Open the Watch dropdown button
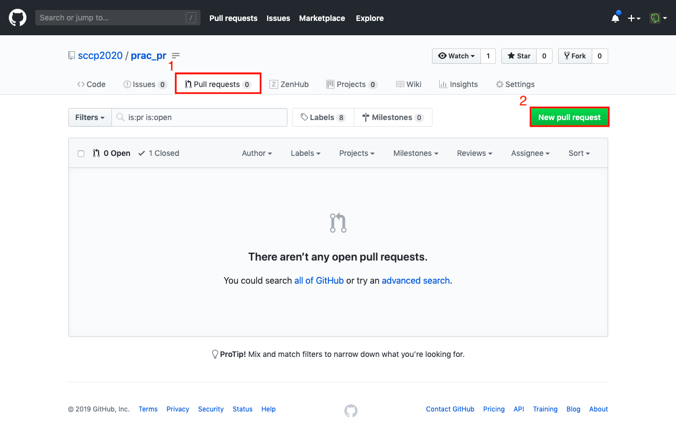The width and height of the screenshot is (676, 439). tap(456, 56)
